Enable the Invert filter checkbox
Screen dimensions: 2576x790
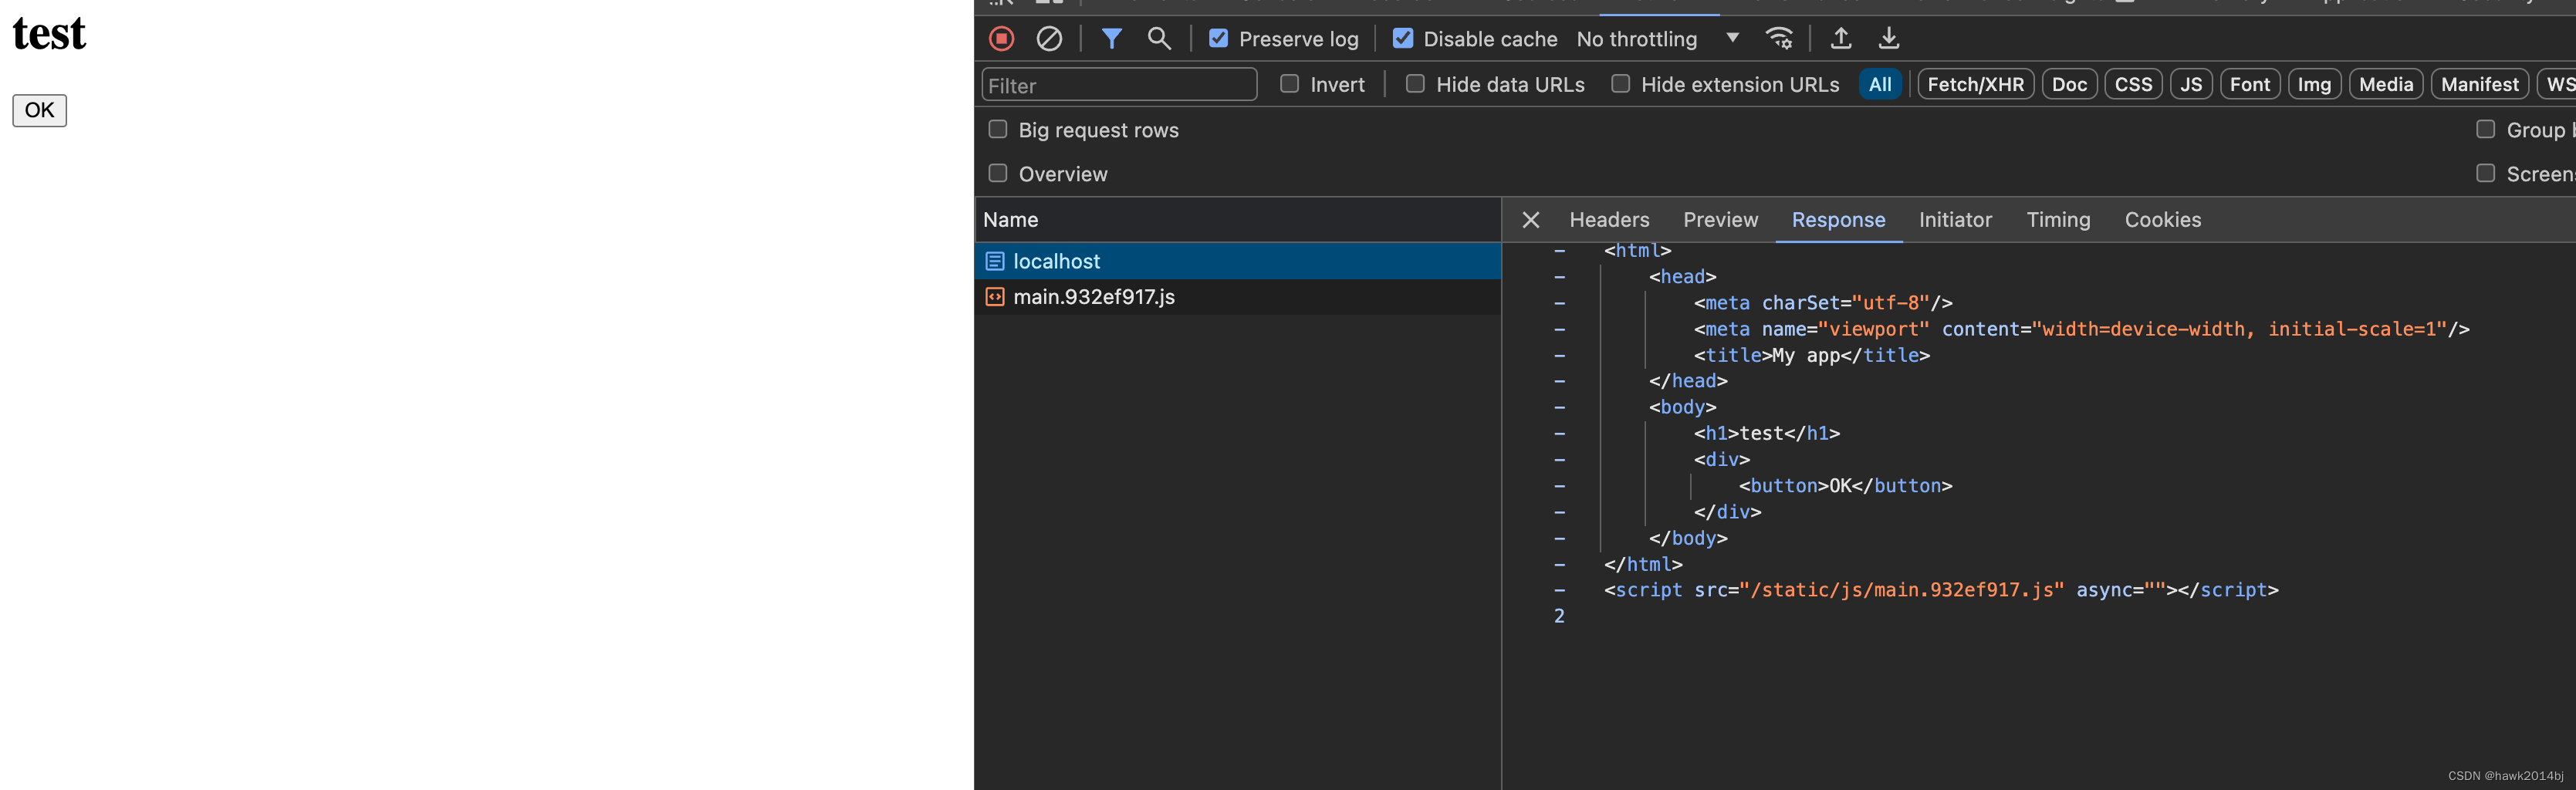(1290, 84)
